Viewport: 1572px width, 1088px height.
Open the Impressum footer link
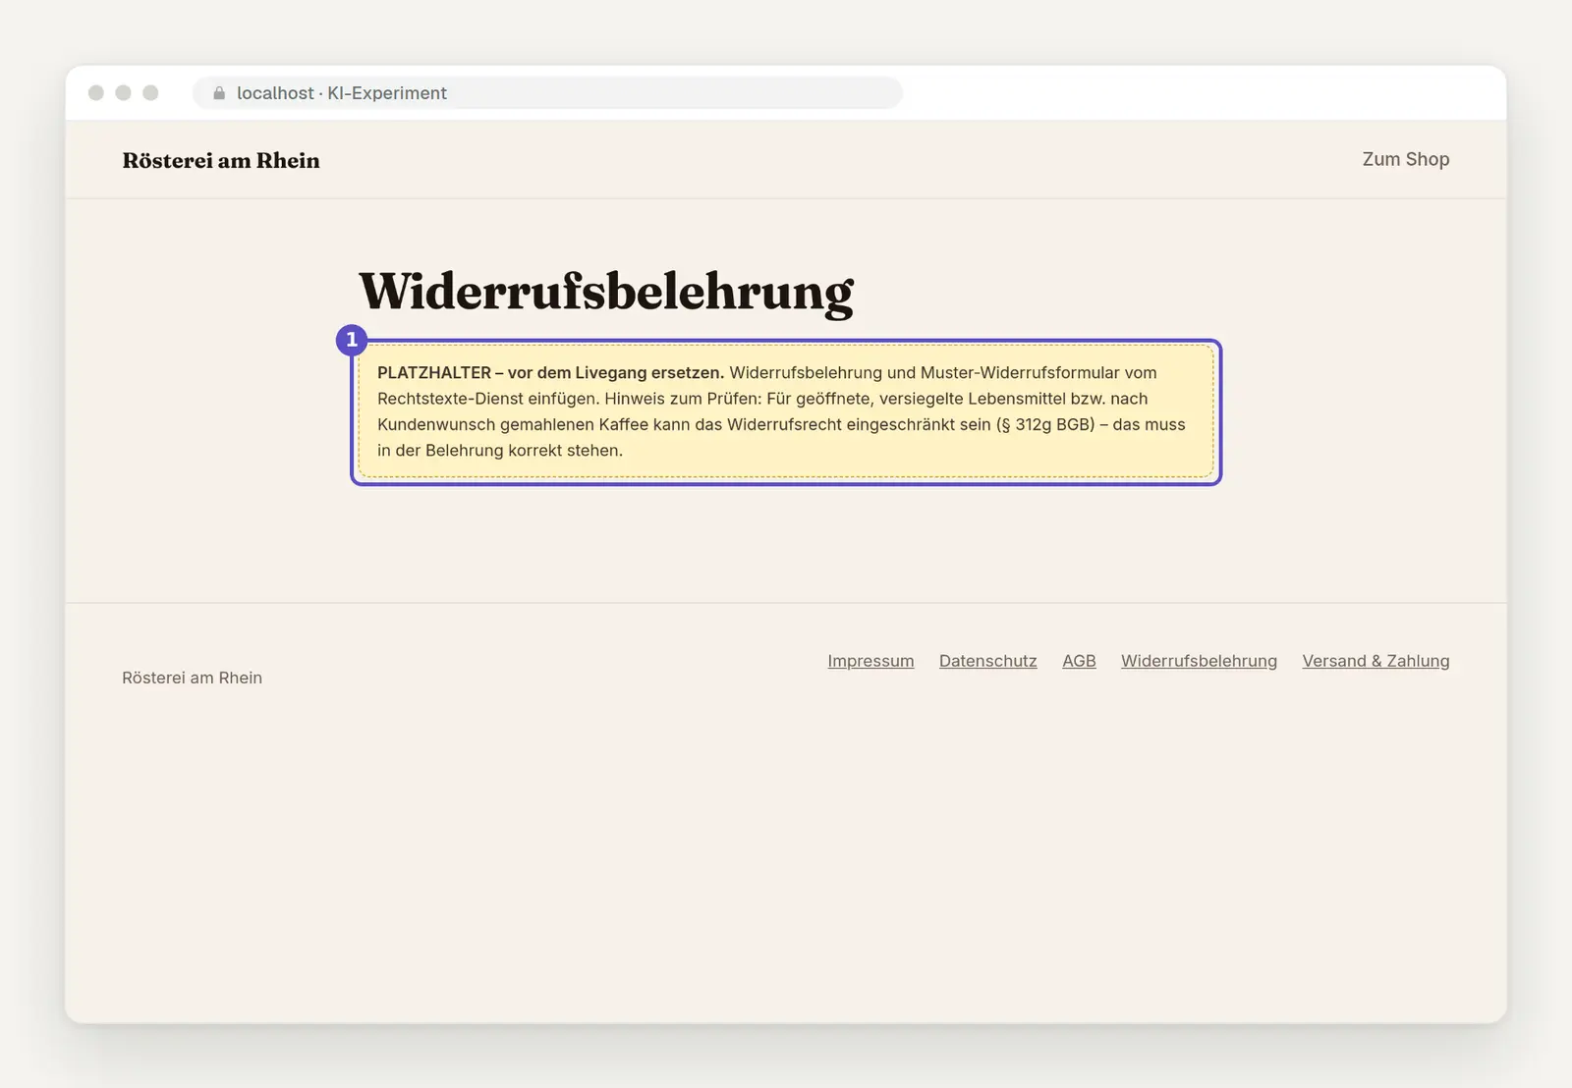tap(870, 661)
